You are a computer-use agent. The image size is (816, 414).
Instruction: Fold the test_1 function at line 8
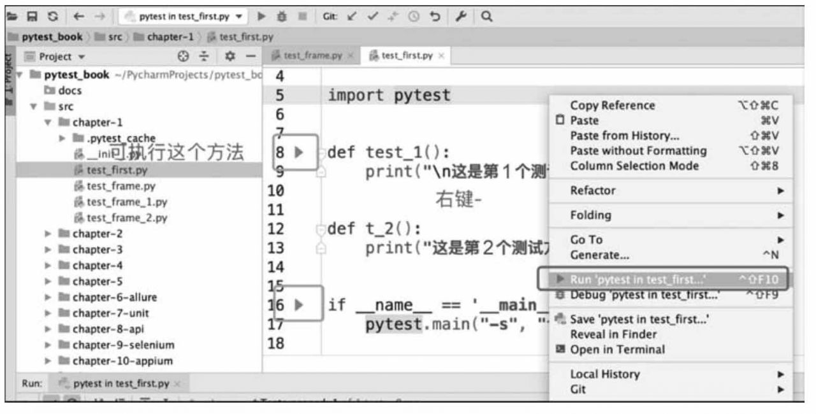click(321, 153)
